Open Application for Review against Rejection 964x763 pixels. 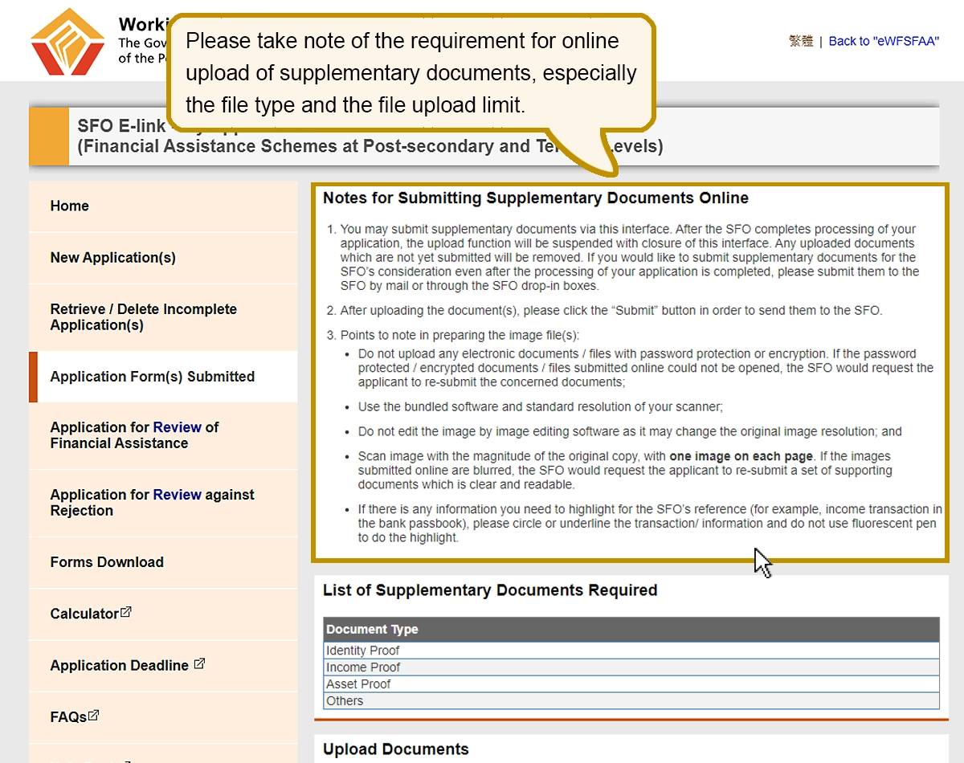(152, 503)
